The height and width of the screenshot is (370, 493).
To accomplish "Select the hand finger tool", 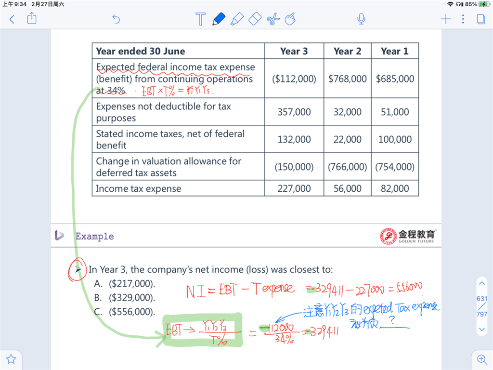I will point(290,19).
